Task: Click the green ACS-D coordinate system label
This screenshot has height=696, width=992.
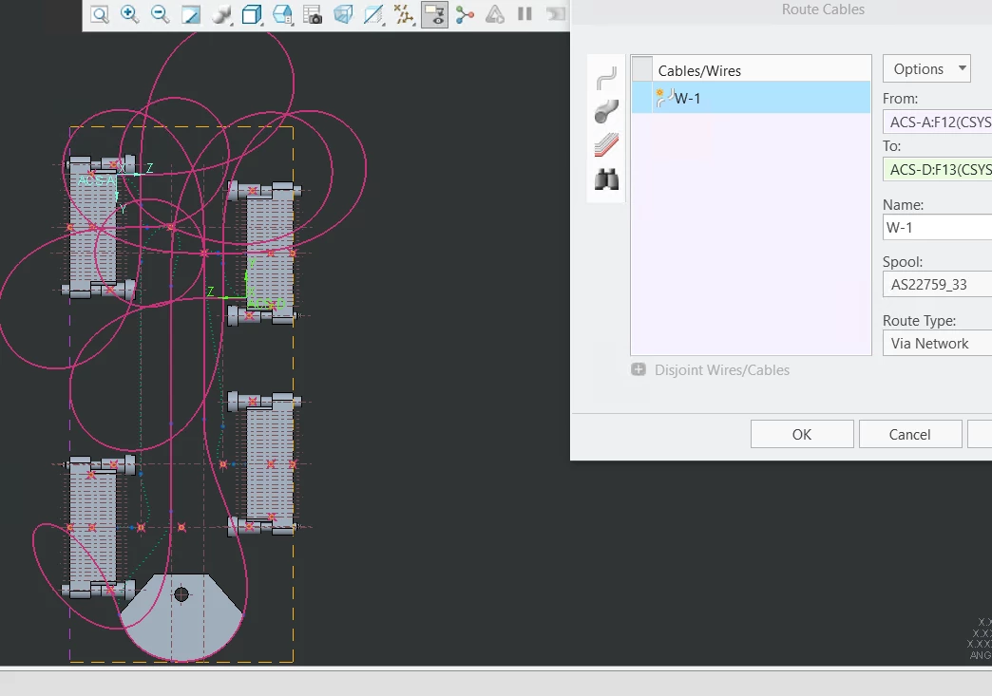Action: pyautogui.click(x=266, y=304)
